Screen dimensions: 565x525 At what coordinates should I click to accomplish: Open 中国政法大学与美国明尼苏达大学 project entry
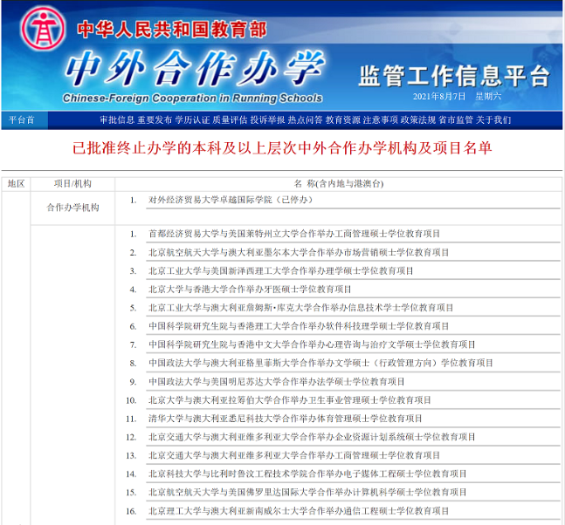[276, 382]
